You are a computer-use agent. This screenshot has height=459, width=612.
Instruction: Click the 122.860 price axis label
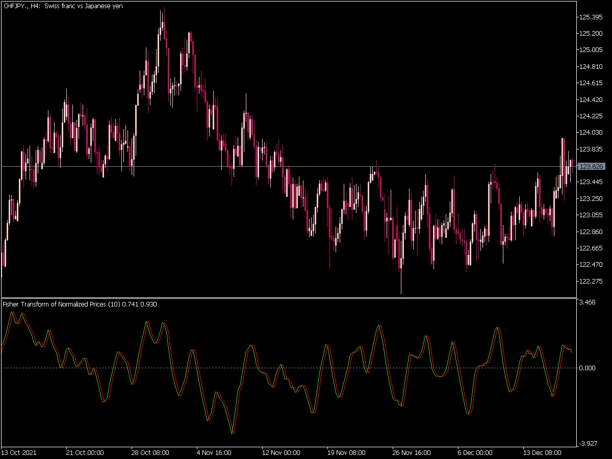592,232
